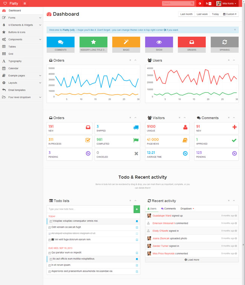This screenshot has width=245, height=285.
Task: Click the green flag icon beside Completed
Action: [136, 140]
